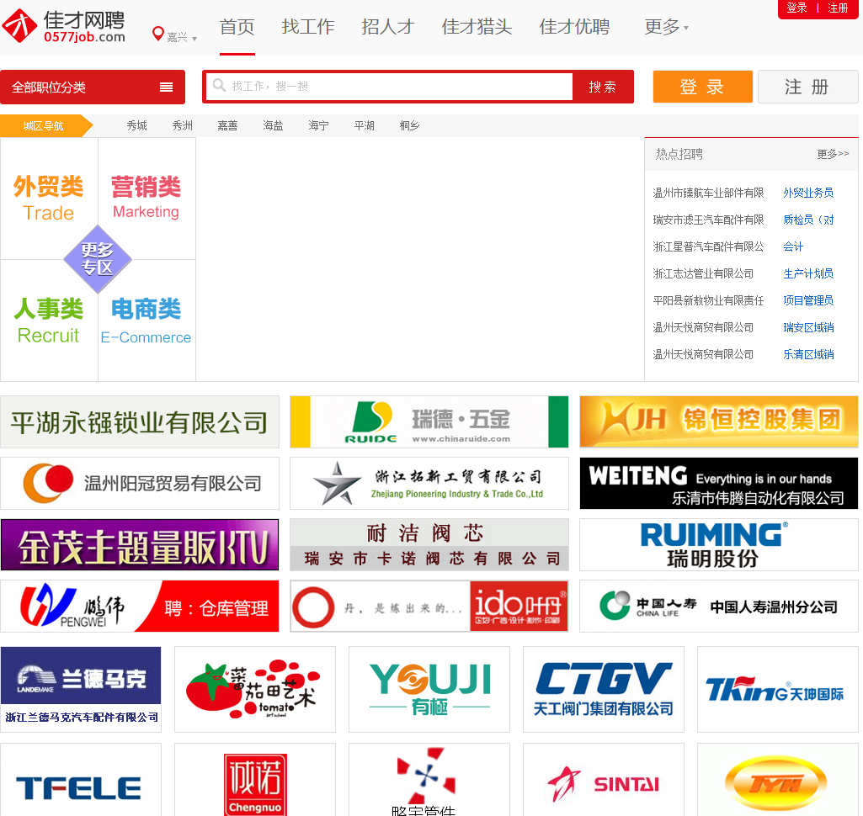
Task: Open 外贸业务员 job link
Action: 808,193
